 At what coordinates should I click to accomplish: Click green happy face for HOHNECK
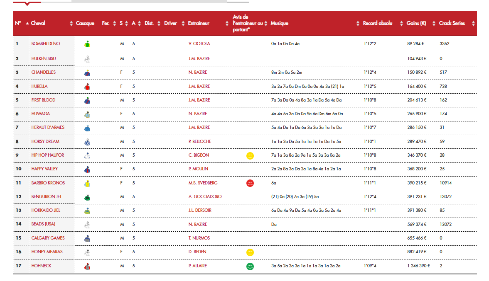click(x=250, y=266)
